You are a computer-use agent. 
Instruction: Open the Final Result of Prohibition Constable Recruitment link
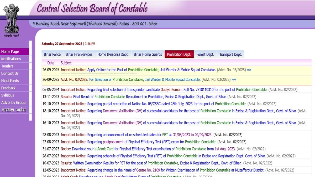(x=150, y=96)
